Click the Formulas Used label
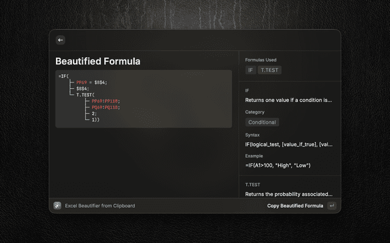This screenshot has width=390, height=243. click(262, 60)
